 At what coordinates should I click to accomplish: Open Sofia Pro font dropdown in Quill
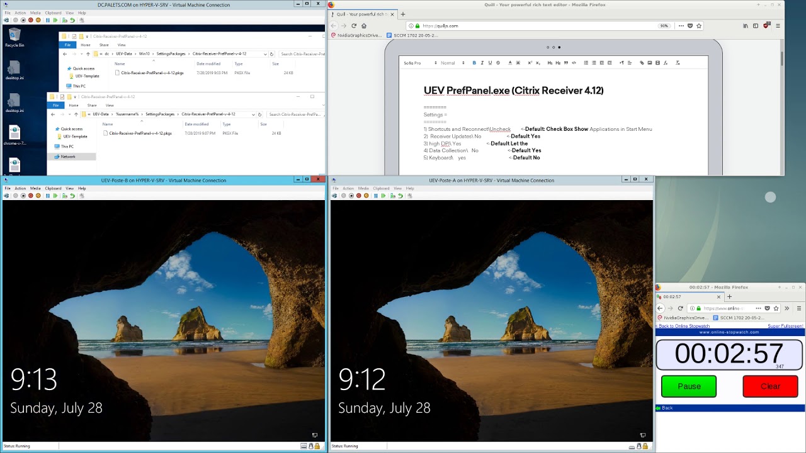click(x=420, y=63)
